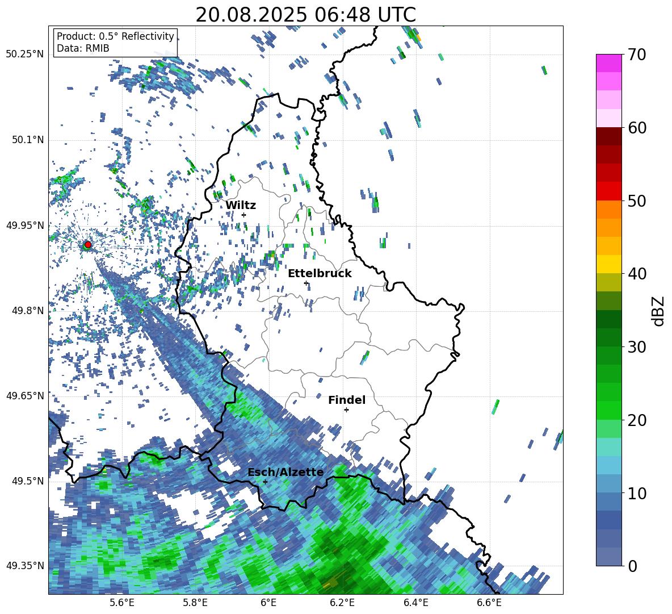This screenshot has width=672, height=614.
Task: Click the 49.95°N latitude label
Action: (25, 225)
